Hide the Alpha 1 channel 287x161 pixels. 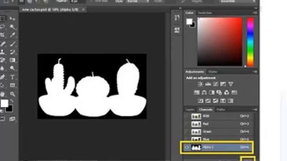tap(187, 147)
